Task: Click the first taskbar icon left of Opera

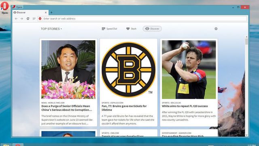Action: tap(6, 145)
